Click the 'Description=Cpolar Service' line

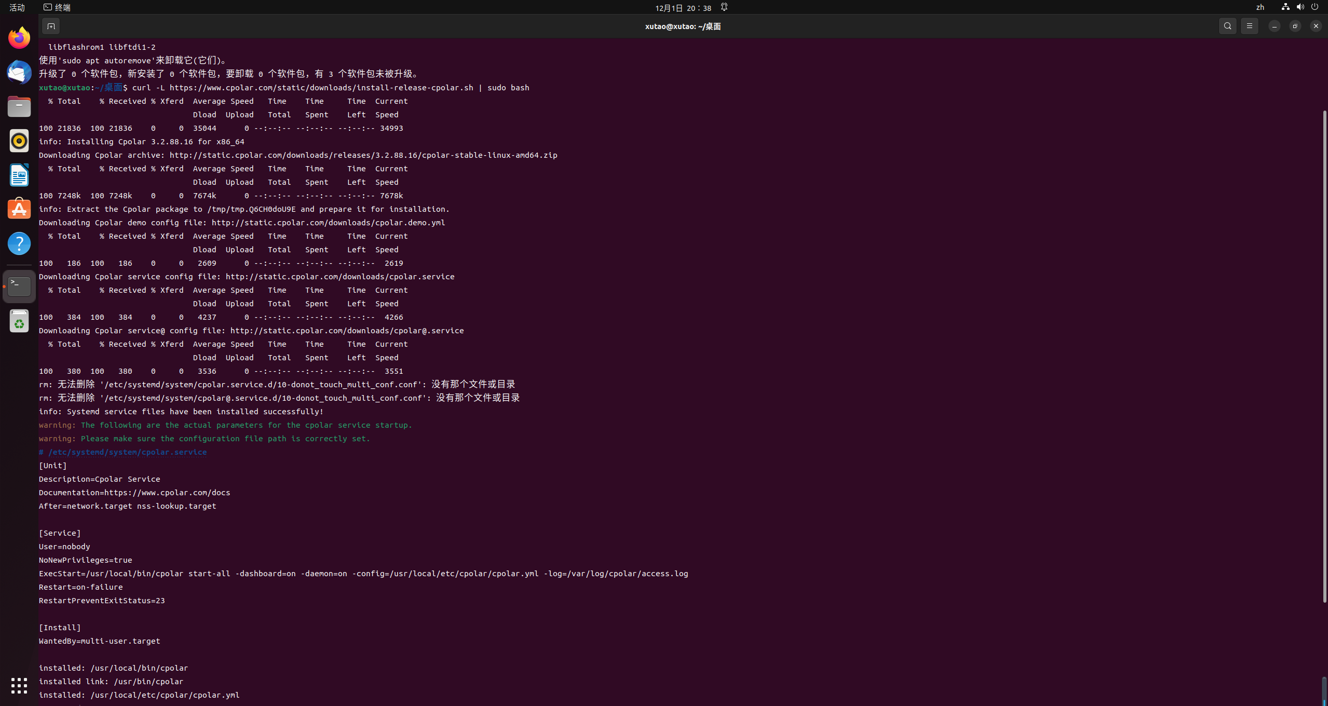[x=99, y=479]
